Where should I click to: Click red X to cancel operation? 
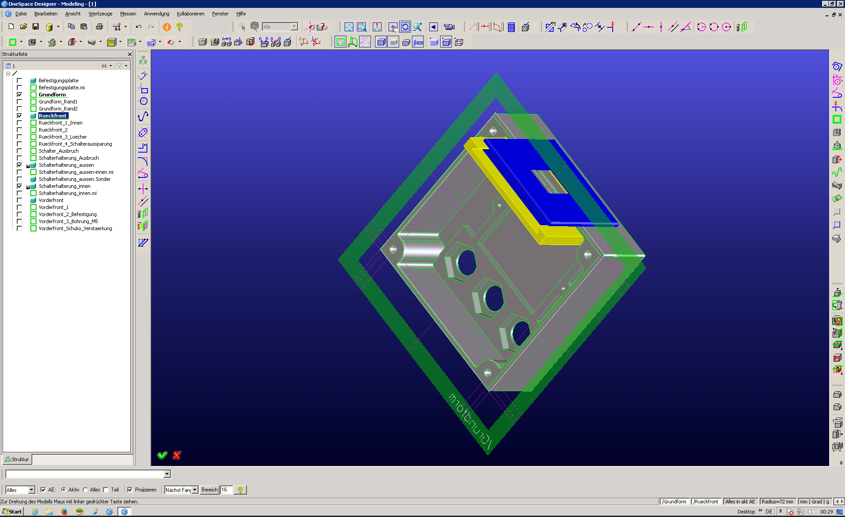pos(177,455)
